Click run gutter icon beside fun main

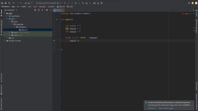(x=57, y=19)
